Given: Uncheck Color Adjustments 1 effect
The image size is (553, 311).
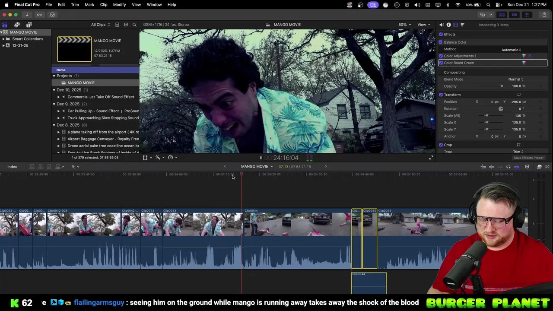Looking at the screenshot, I should point(441,56).
